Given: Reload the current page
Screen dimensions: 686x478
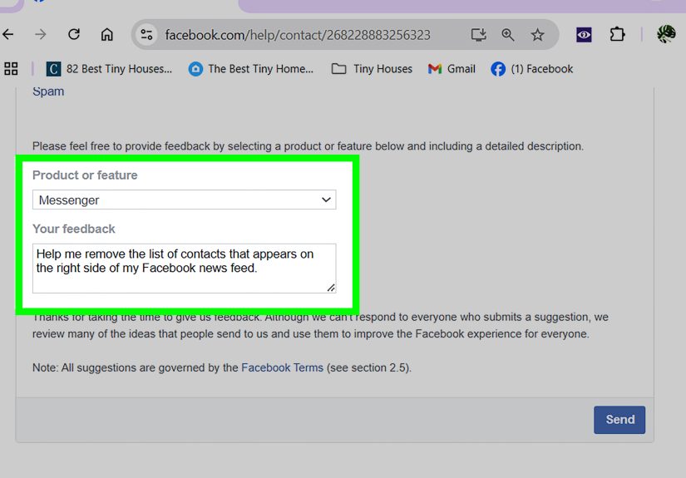Looking at the screenshot, I should (74, 34).
